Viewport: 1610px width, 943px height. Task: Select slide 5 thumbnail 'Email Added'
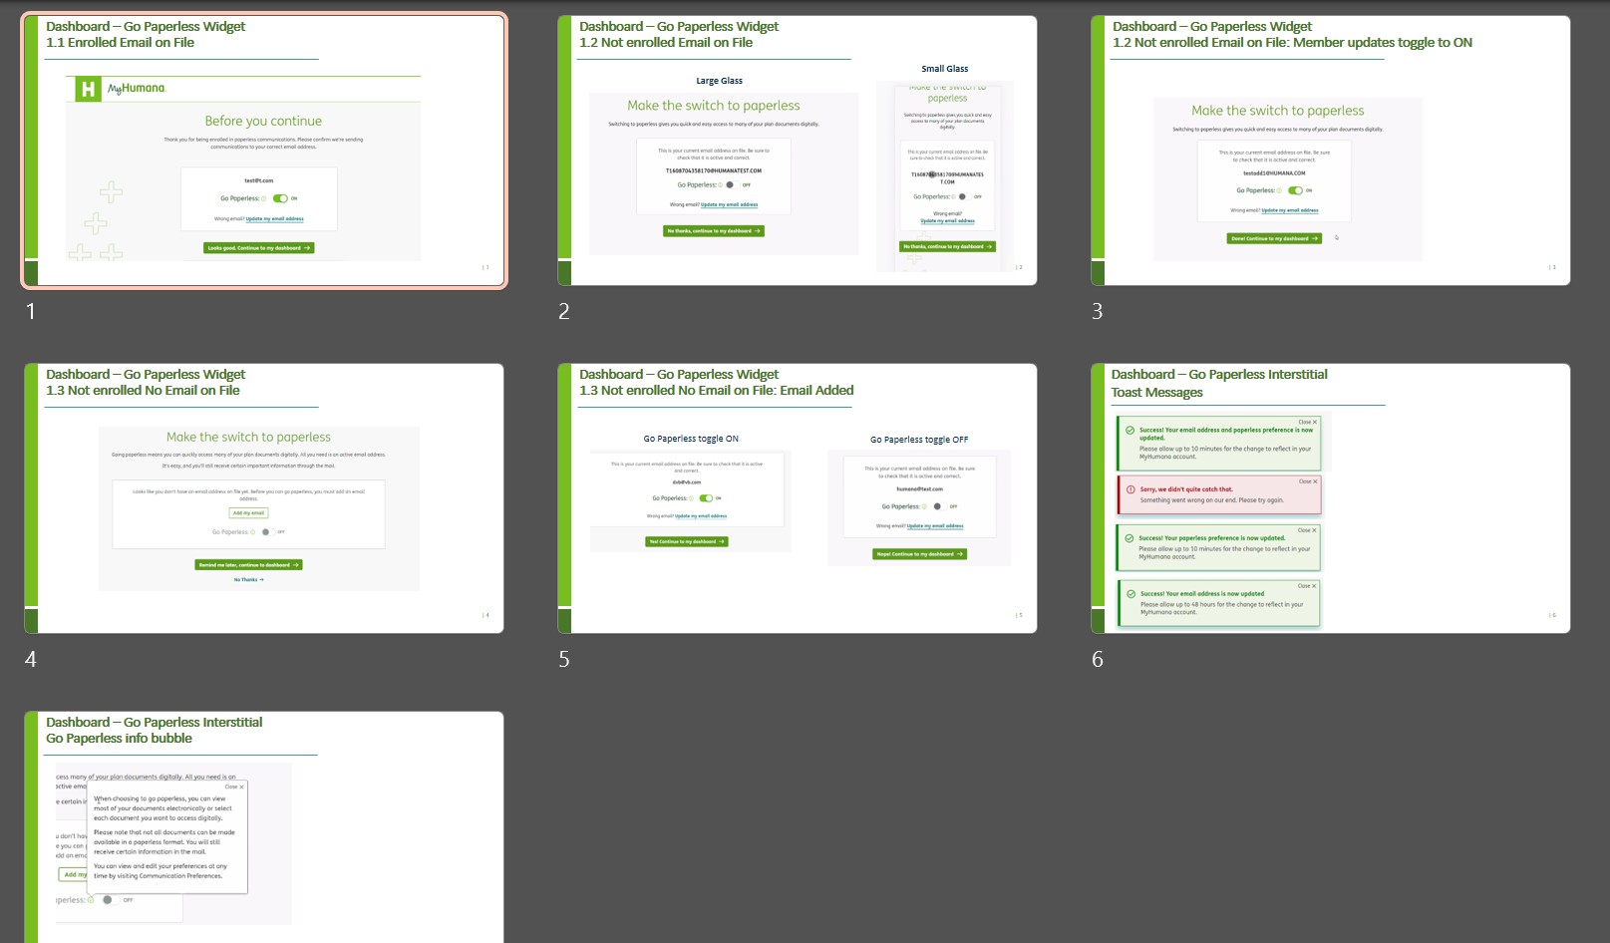point(798,498)
